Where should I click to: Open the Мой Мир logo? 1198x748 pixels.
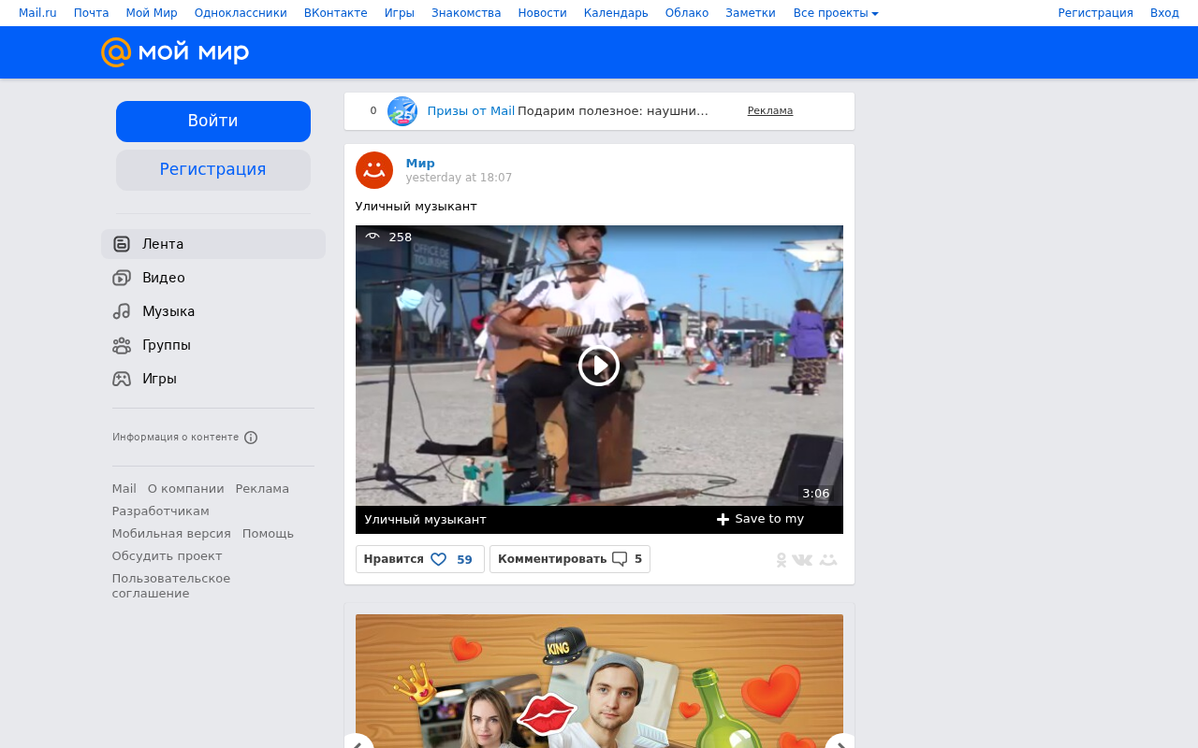(175, 52)
